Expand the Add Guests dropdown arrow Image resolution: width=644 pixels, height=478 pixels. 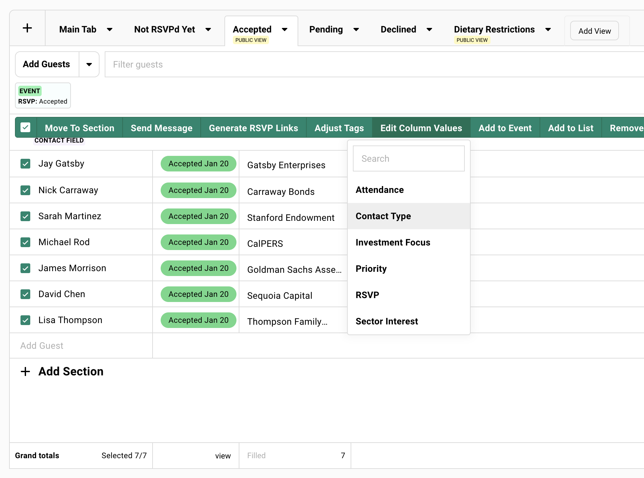[x=89, y=64]
